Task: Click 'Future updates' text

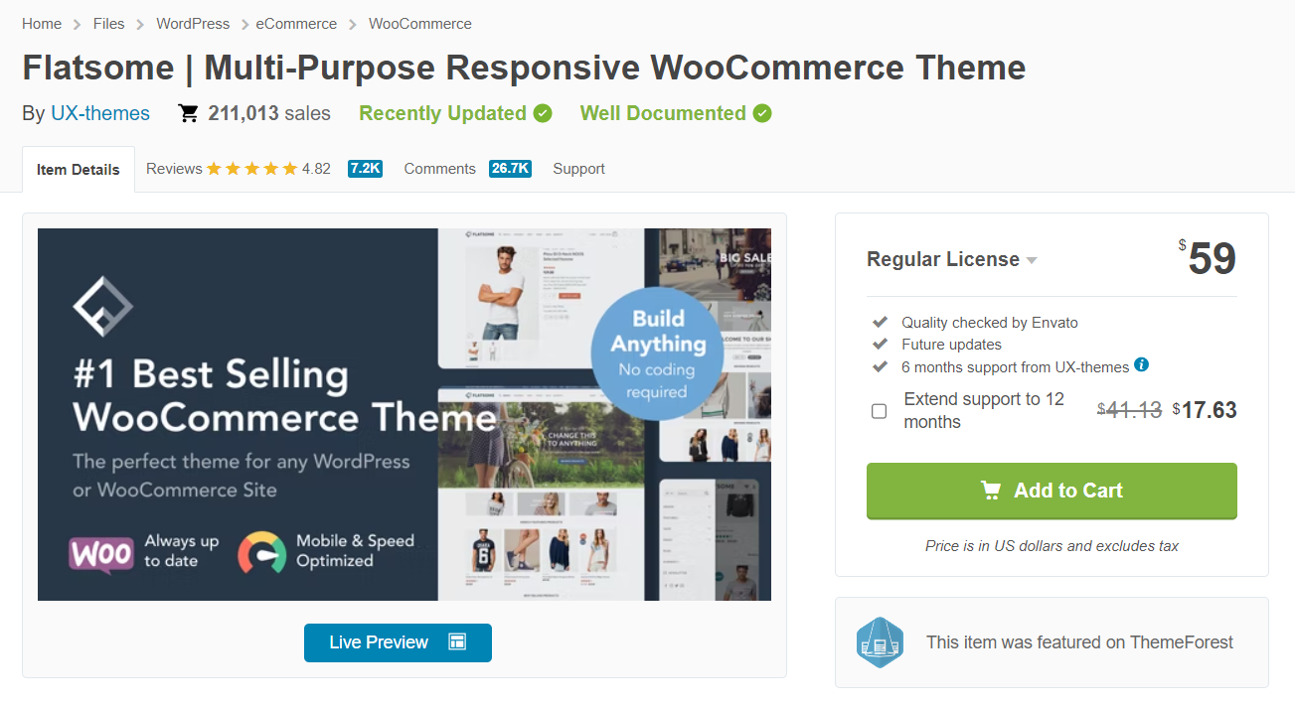Action: [951, 344]
